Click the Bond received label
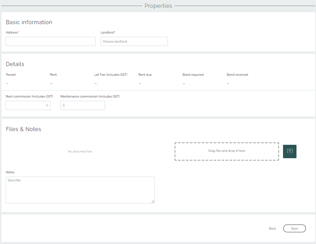This screenshot has height=244, width=316. [x=237, y=75]
